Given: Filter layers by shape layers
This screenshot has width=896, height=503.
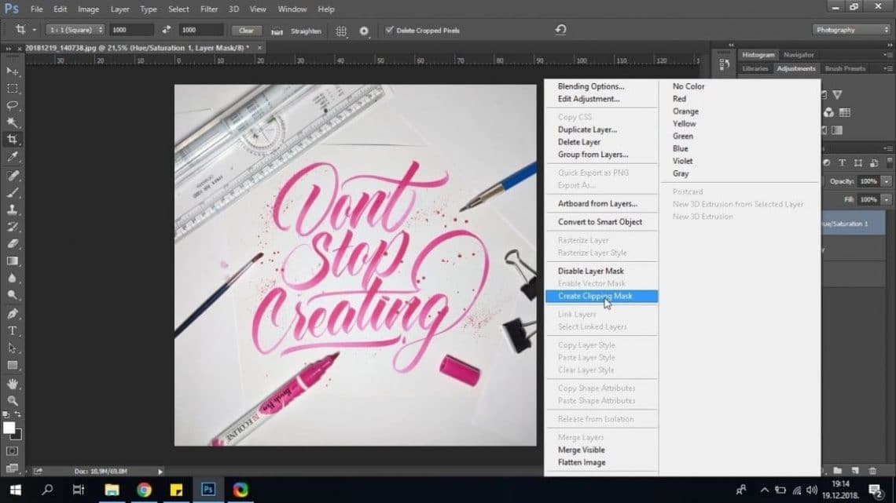Looking at the screenshot, I should (858, 163).
